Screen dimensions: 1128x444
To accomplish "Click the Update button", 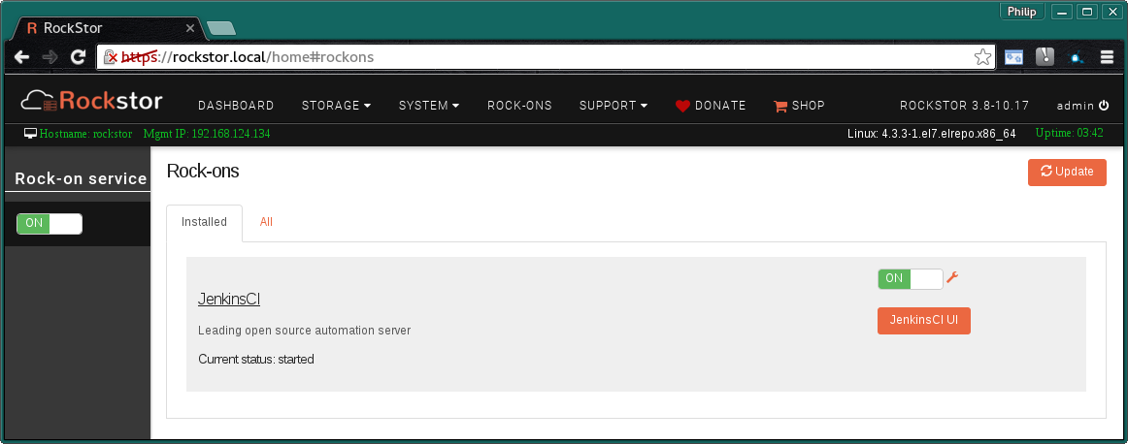I will 1067,172.
